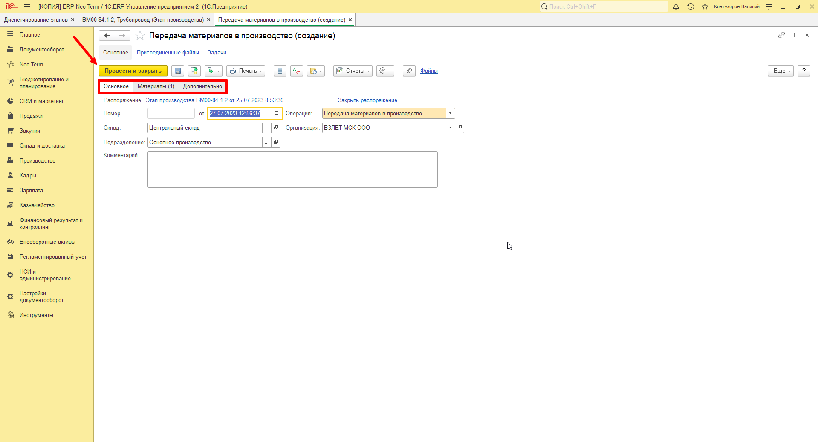Screen dimensions: 818x442
Task: Open the Задачи section
Action: [x=217, y=53]
